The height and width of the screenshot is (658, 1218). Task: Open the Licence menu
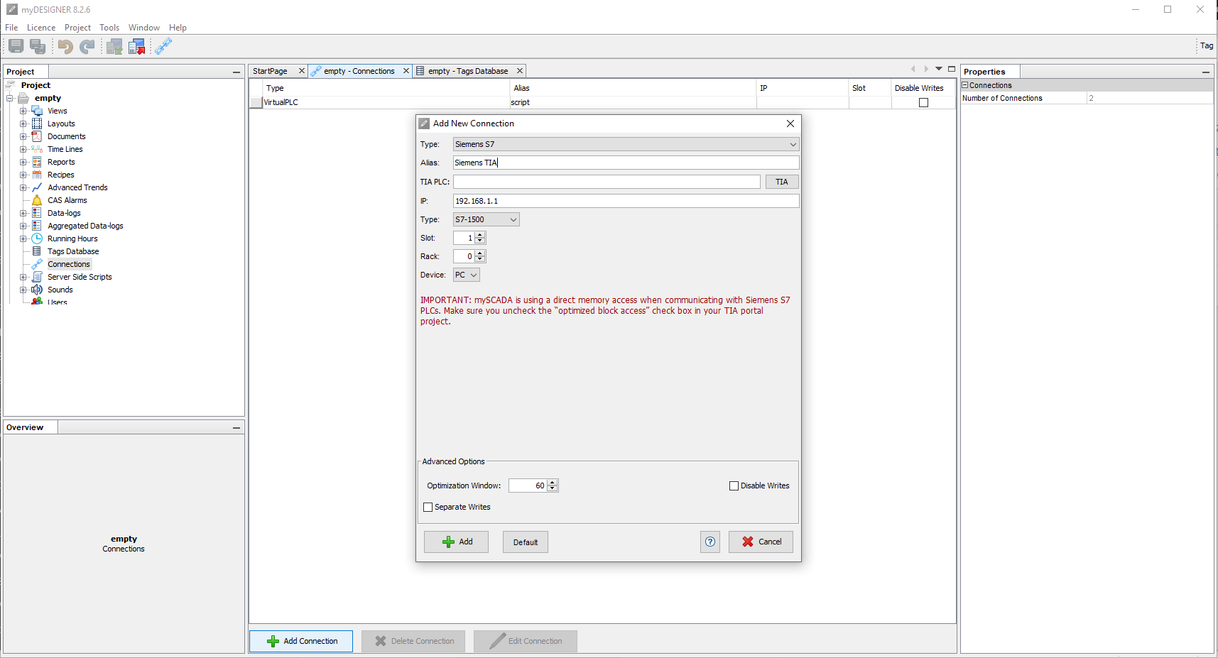click(x=41, y=28)
